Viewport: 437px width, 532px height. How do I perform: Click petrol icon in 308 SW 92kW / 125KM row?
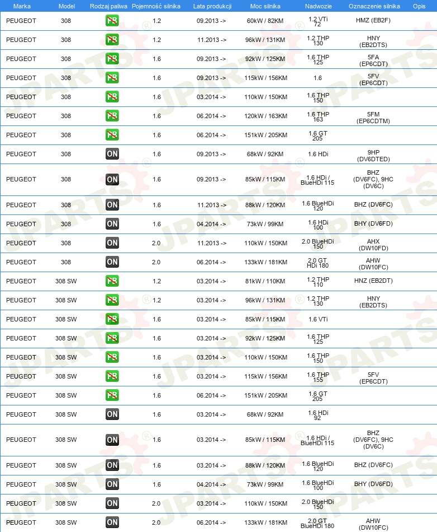pos(112,338)
